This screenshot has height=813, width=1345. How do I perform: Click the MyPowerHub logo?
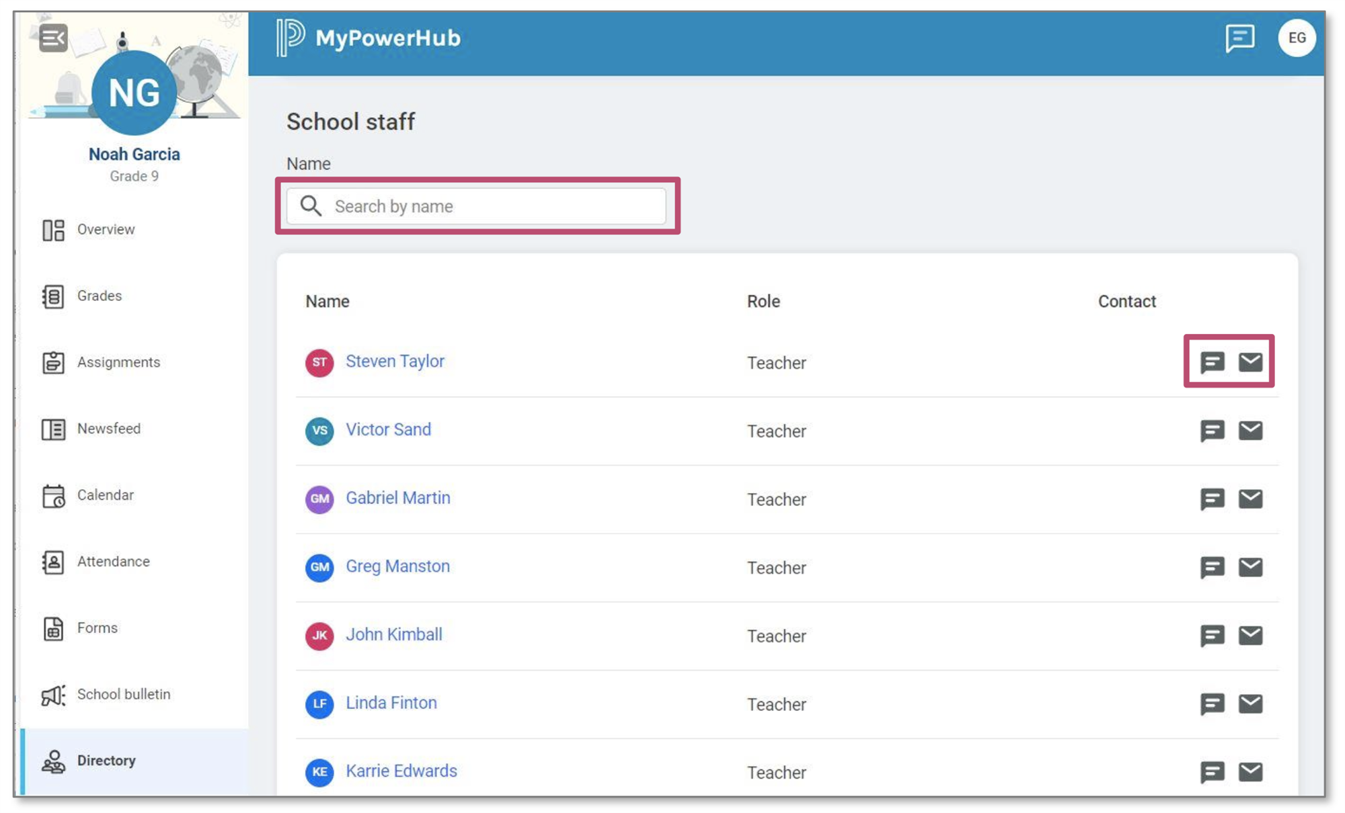[x=369, y=38]
